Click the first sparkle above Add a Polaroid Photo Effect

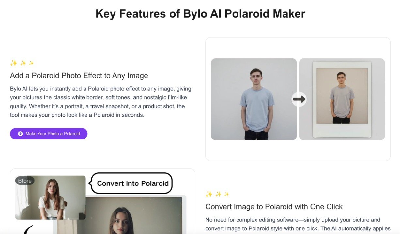coord(14,63)
